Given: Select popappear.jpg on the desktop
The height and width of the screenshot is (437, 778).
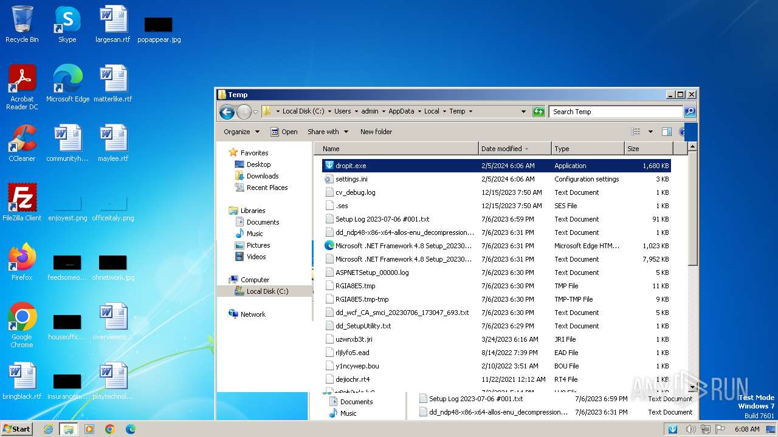Looking at the screenshot, I should click(x=159, y=29).
